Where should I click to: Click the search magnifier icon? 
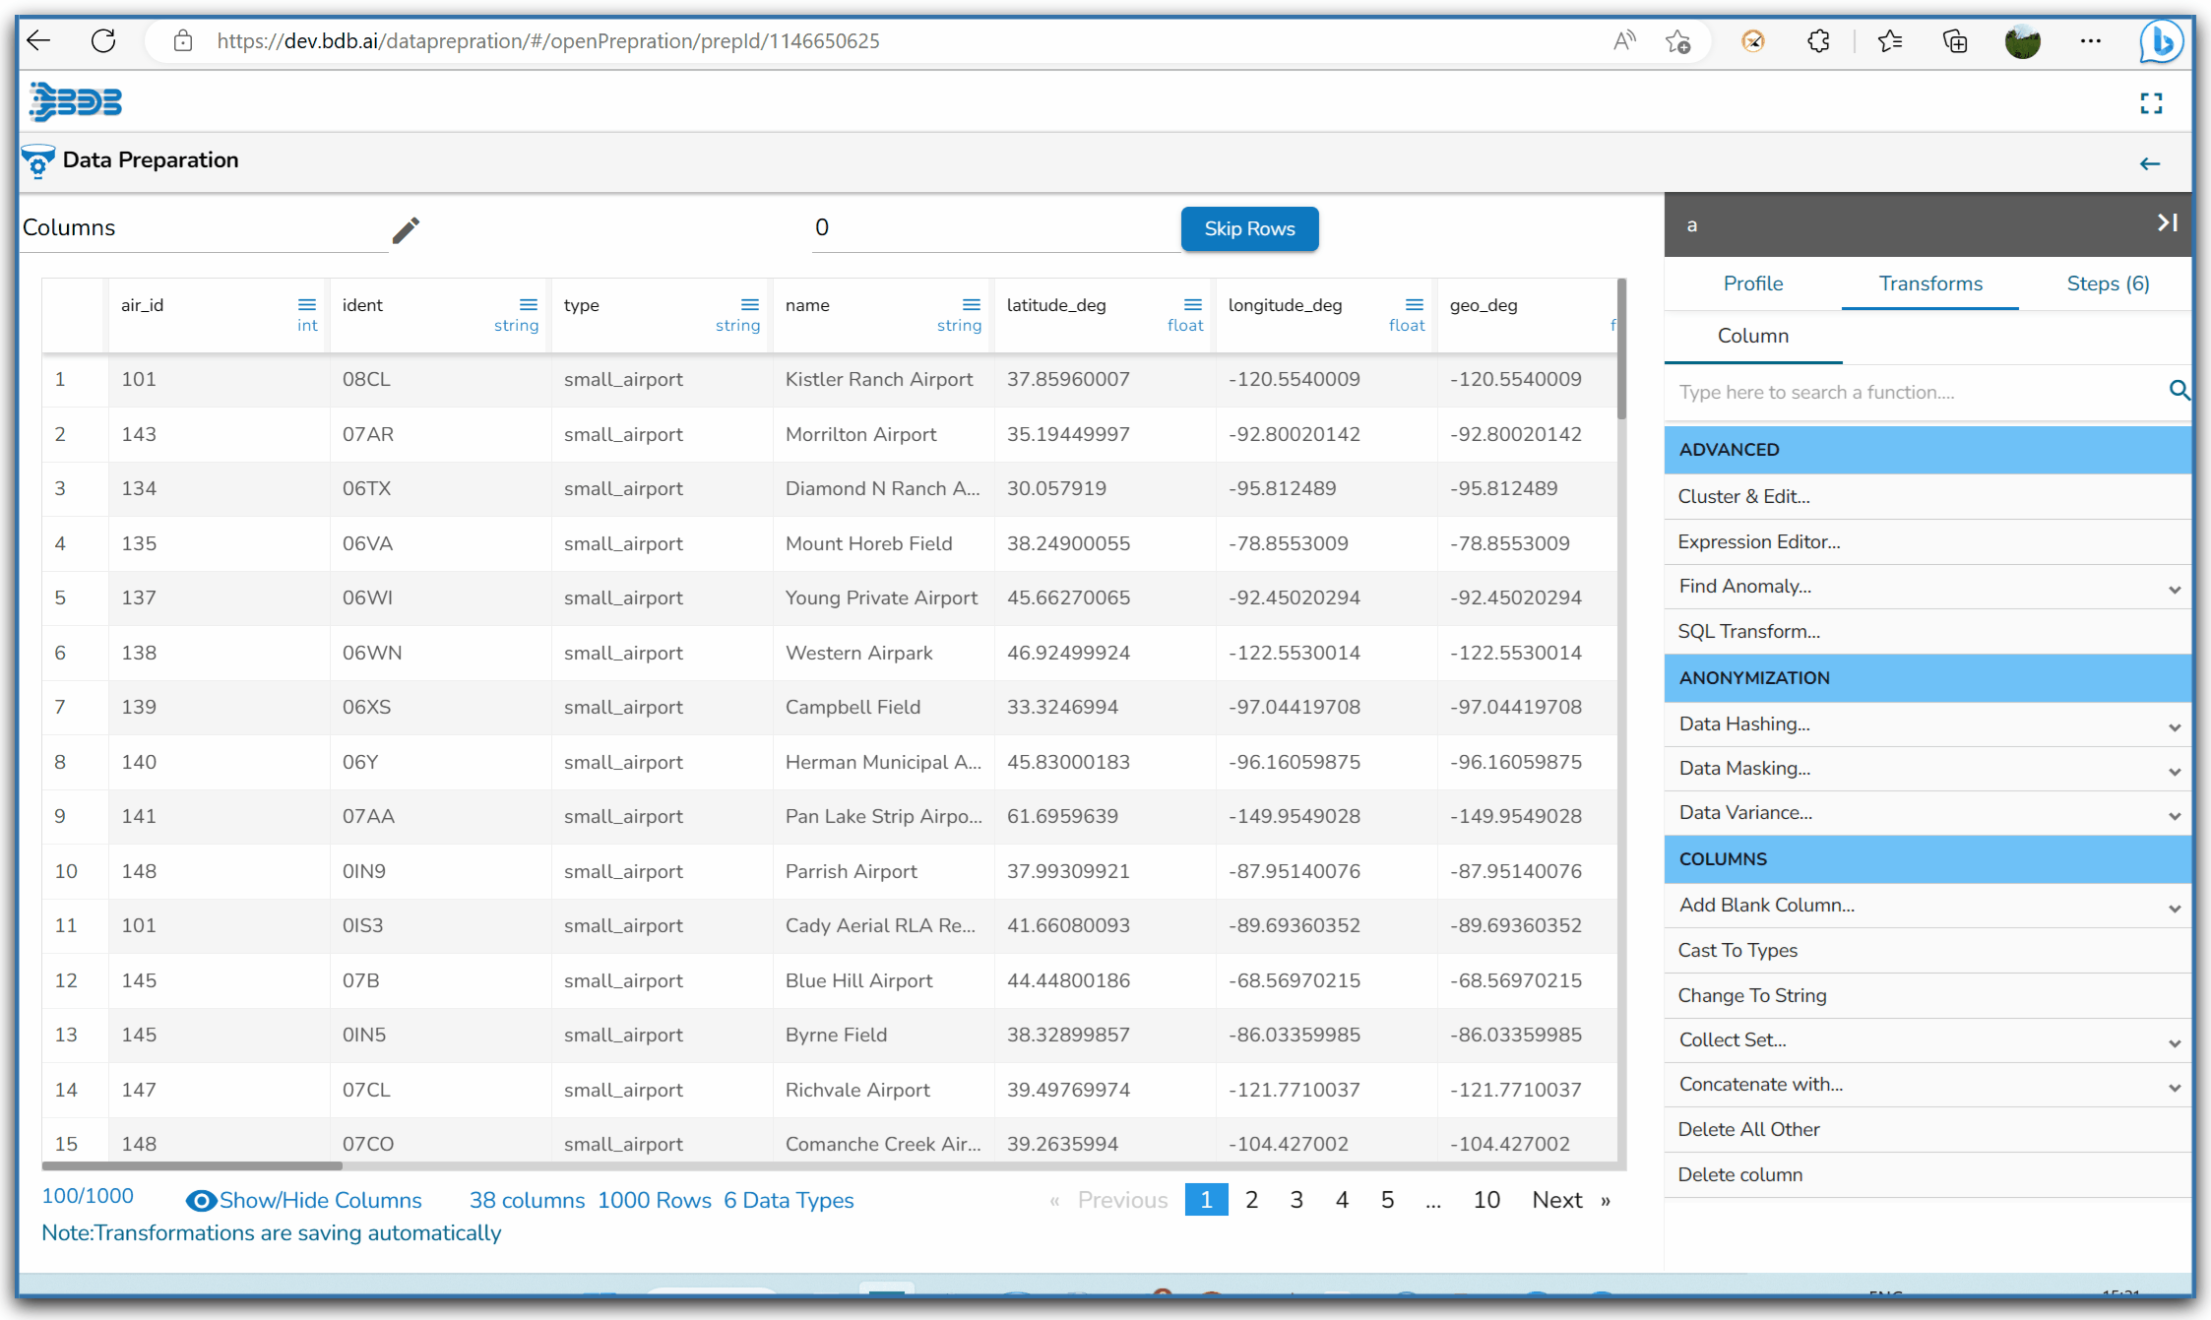pyautogui.click(x=2179, y=391)
